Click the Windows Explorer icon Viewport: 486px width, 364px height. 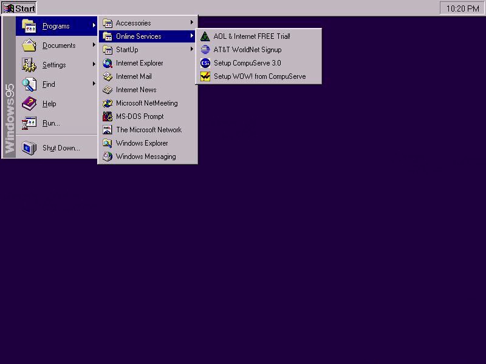coord(108,143)
